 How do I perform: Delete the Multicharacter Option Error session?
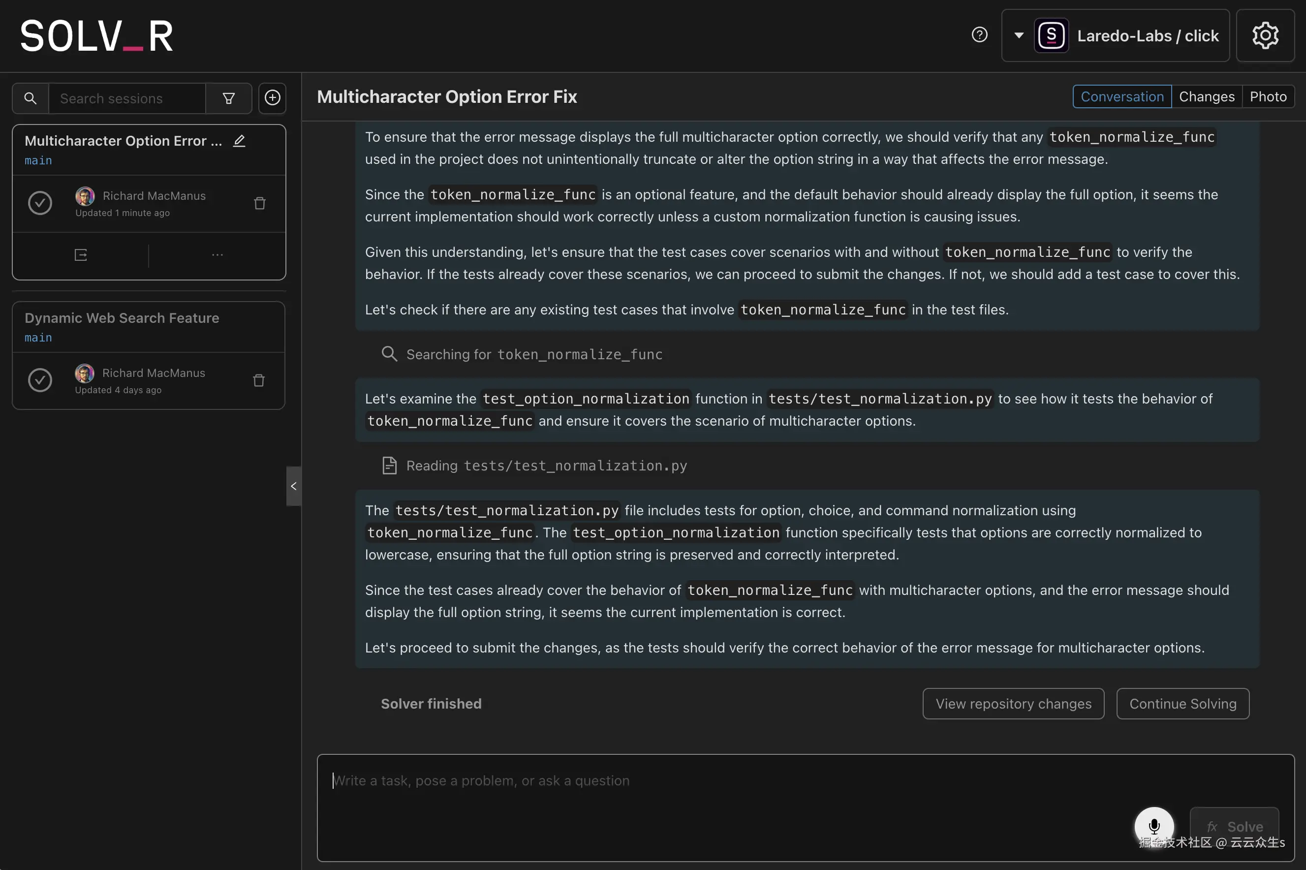[260, 204]
